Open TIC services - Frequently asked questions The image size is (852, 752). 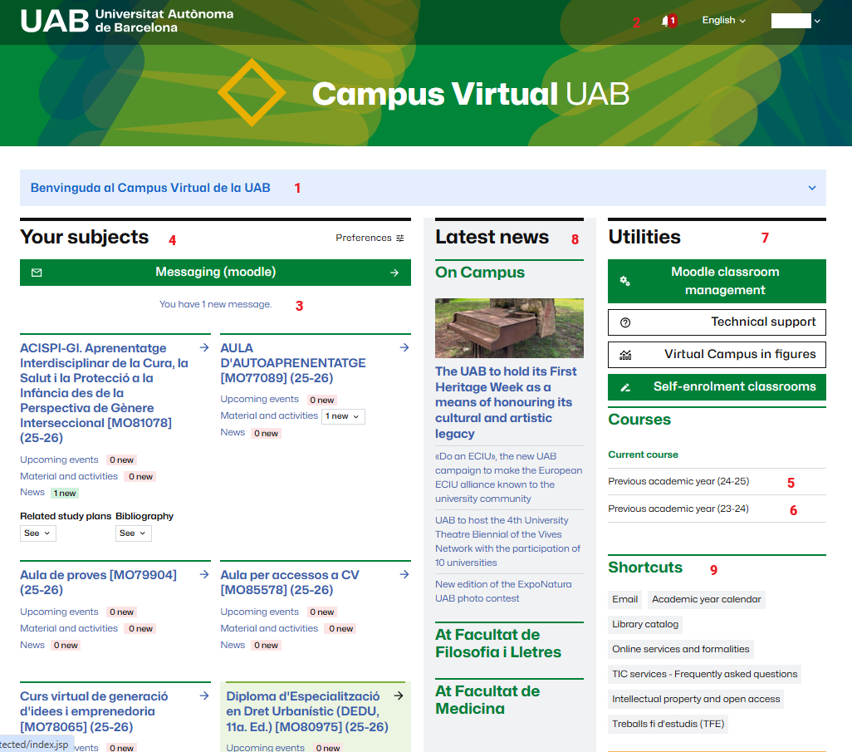click(x=705, y=674)
